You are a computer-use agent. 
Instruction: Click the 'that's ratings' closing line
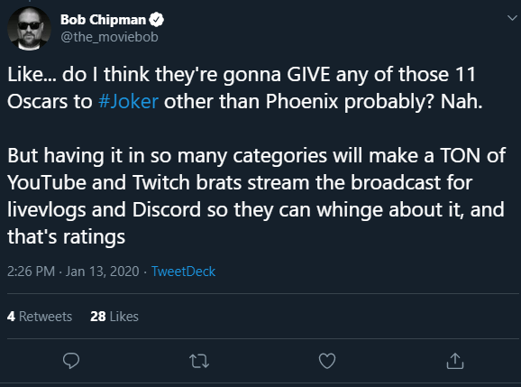(66, 236)
